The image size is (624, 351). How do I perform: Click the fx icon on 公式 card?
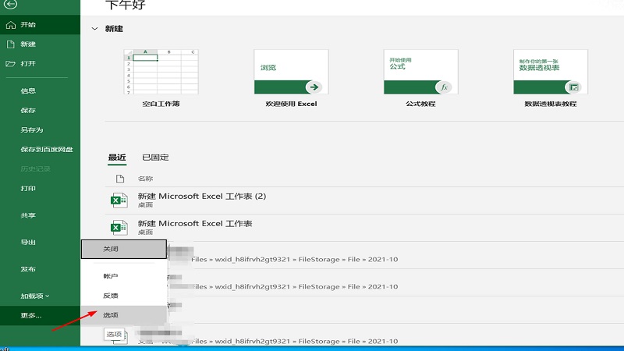point(444,87)
